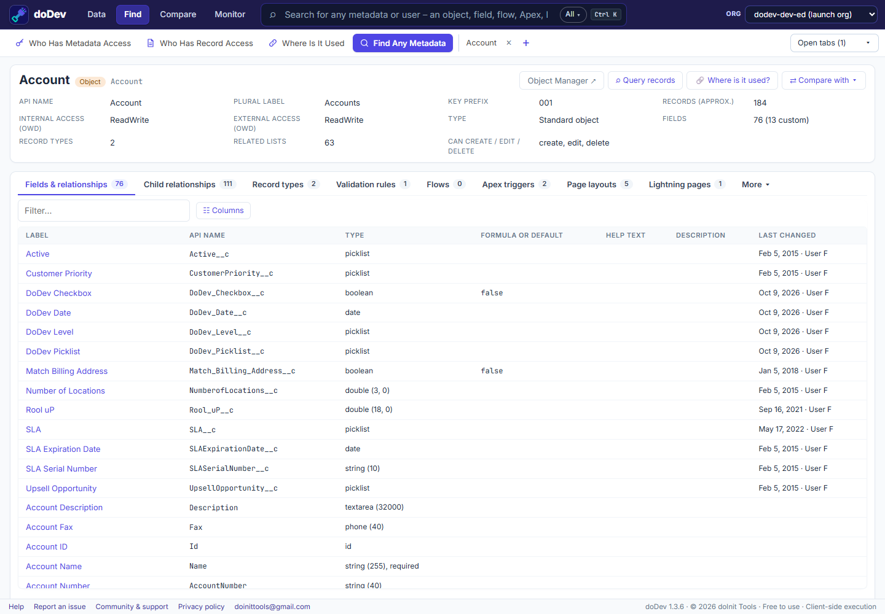
Task: Close the Account tab
Action: 509,43
